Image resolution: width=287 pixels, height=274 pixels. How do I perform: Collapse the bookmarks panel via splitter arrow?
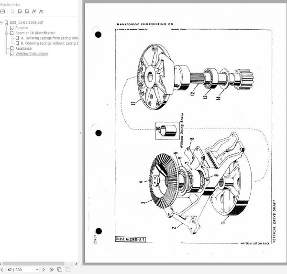tap(80, 133)
